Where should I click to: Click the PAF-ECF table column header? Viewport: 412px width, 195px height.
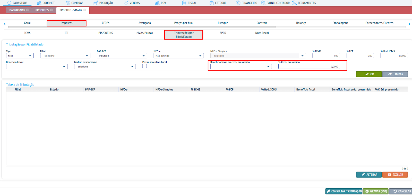click(101, 89)
